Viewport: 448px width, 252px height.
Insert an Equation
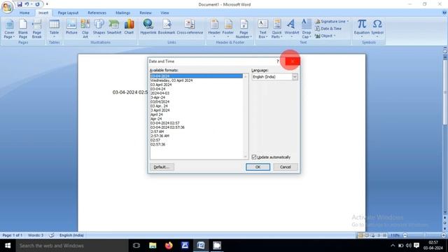coord(362,29)
